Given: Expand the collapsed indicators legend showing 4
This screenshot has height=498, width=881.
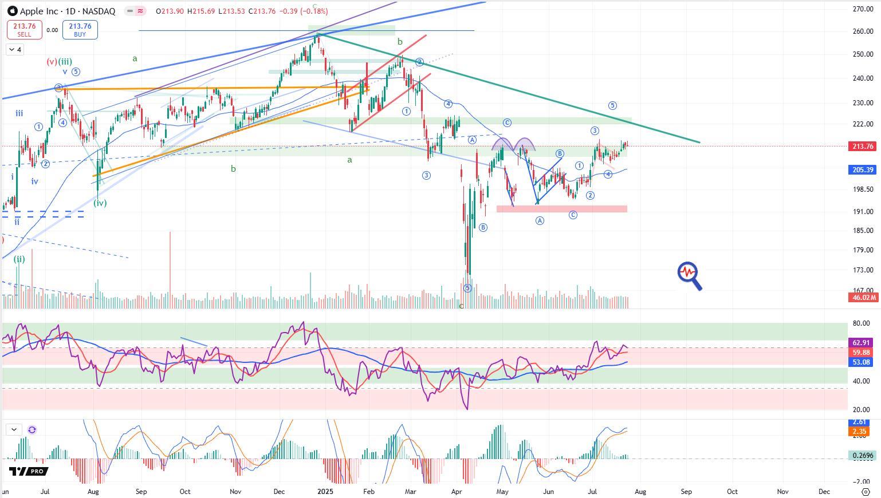Looking at the screenshot, I should [15, 50].
